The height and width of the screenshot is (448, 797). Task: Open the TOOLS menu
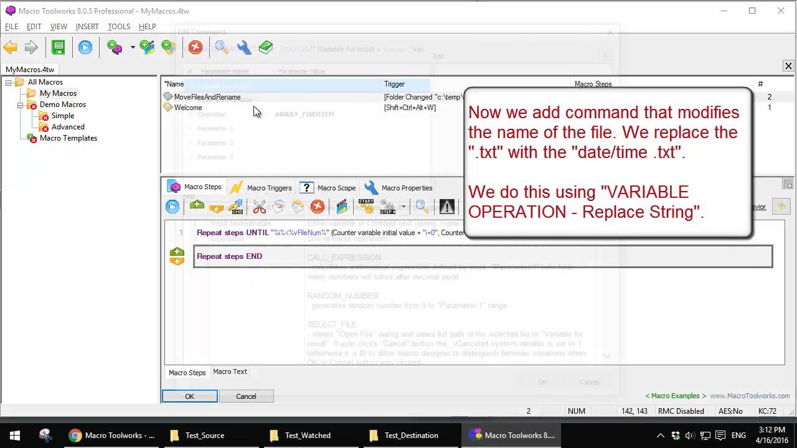click(x=119, y=27)
